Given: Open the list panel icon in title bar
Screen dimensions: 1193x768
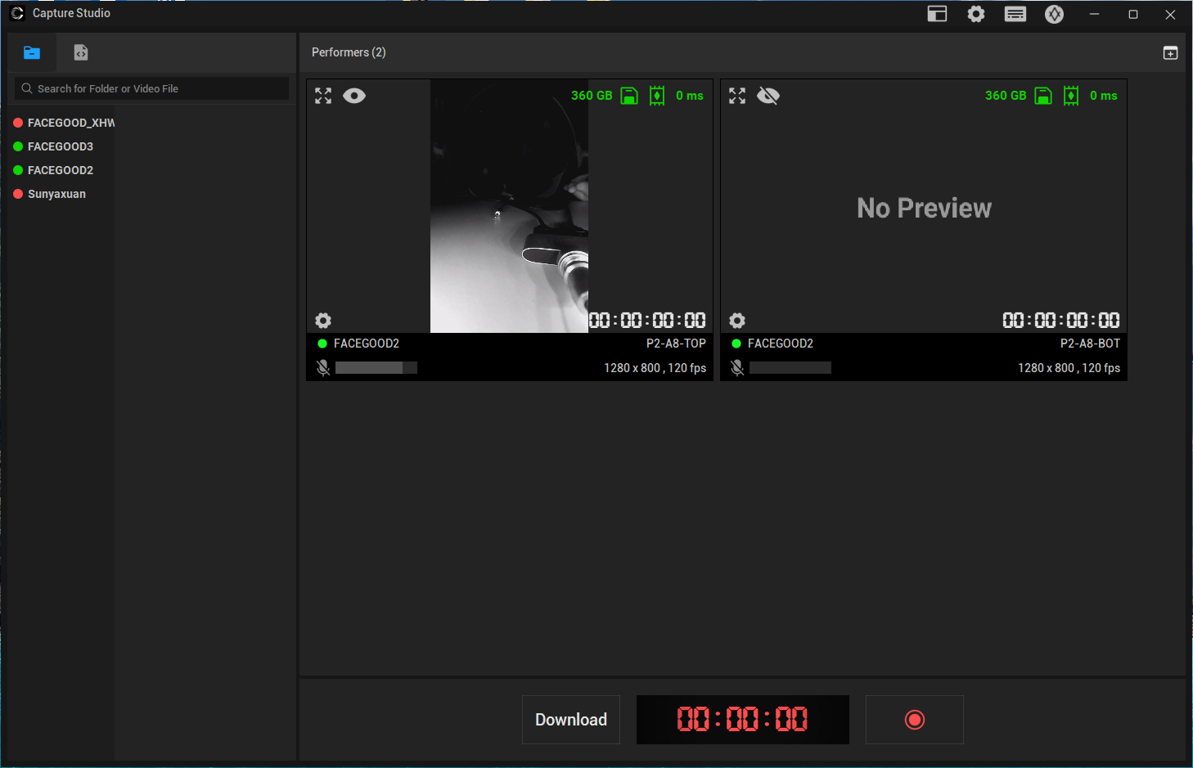Looking at the screenshot, I should (1015, 14).
